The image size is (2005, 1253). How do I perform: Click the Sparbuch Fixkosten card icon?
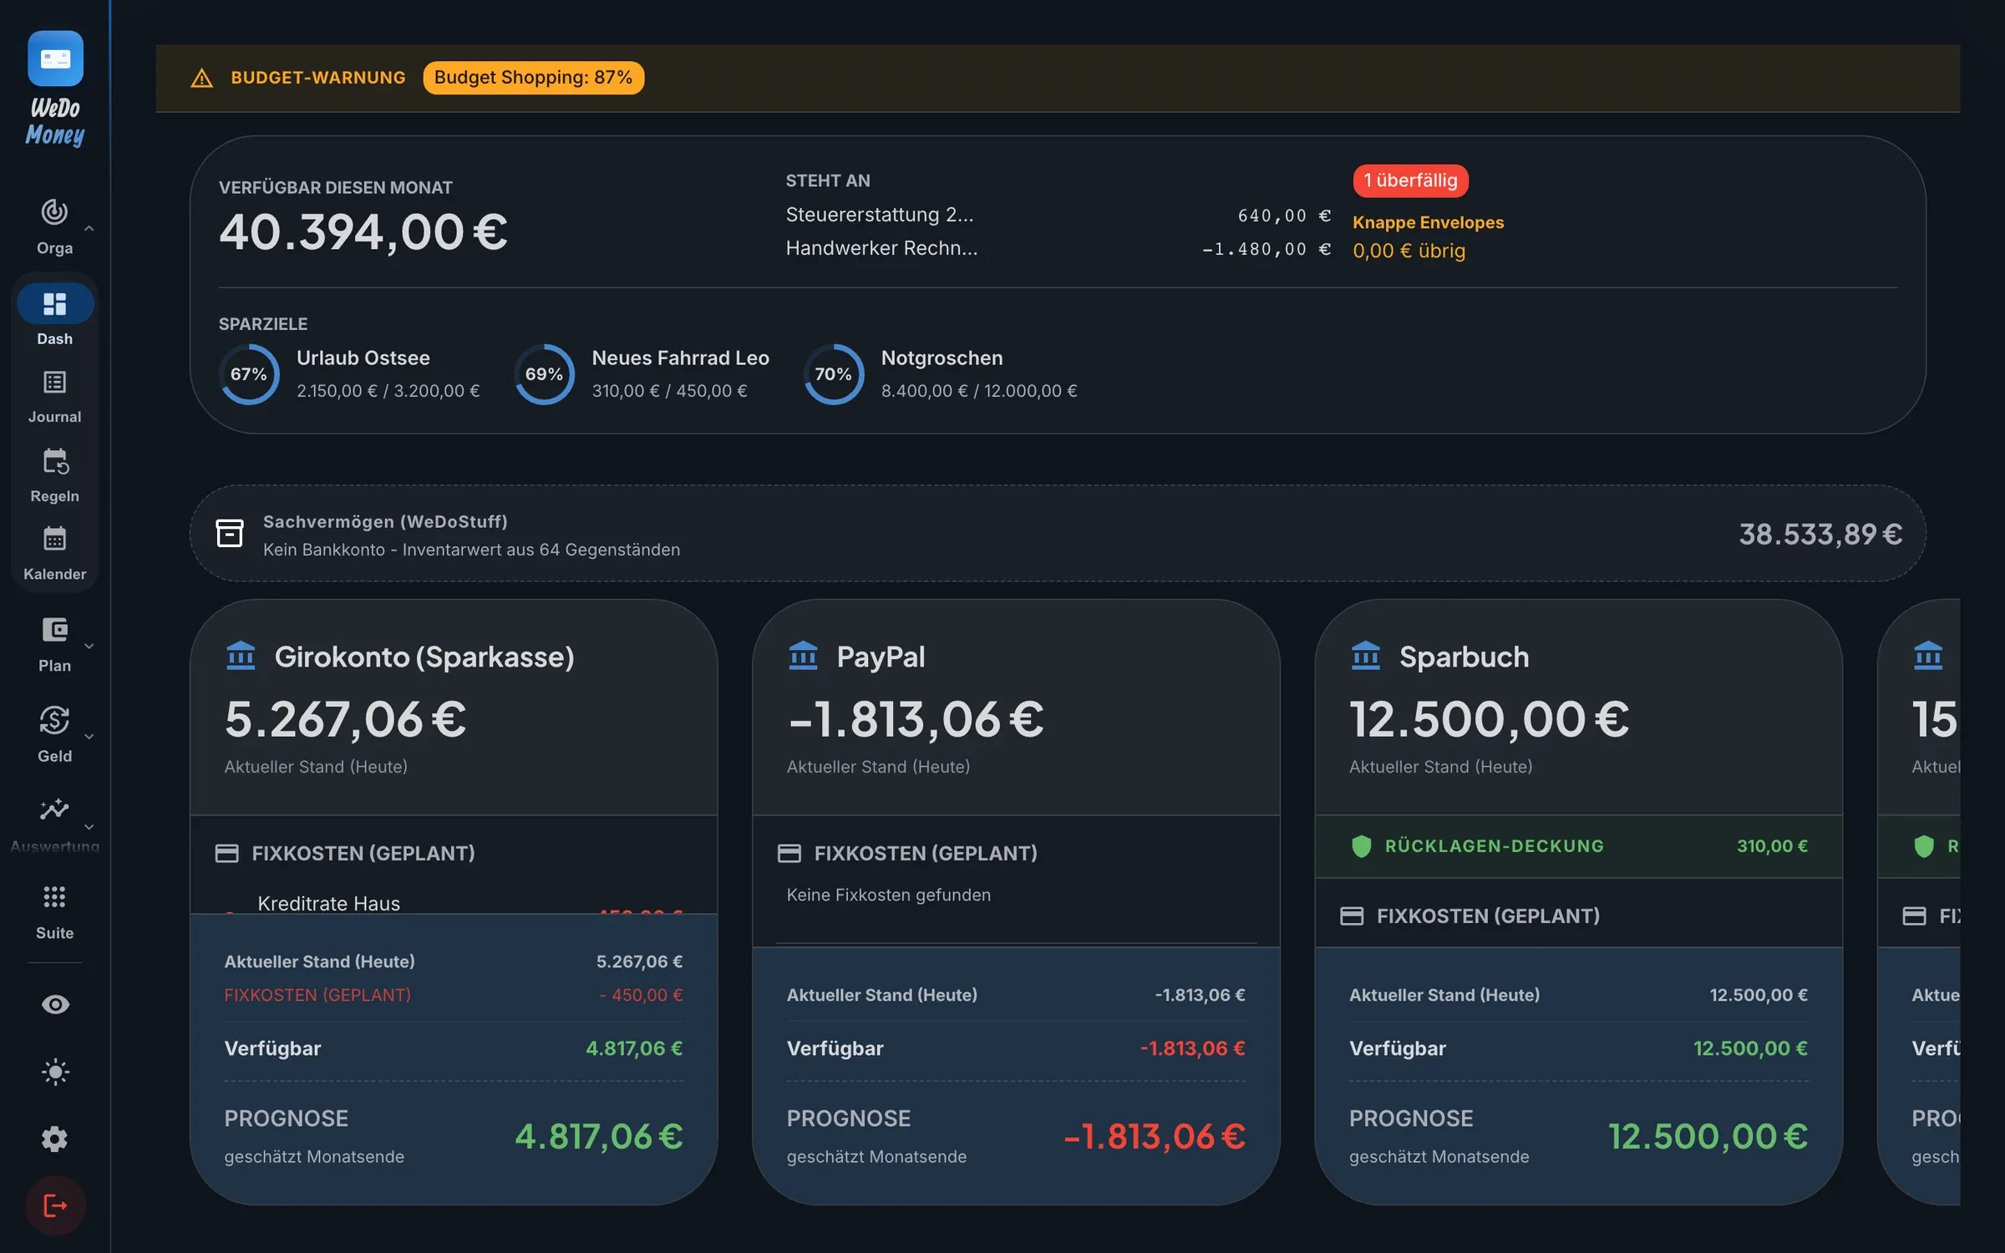point(1352,916)
